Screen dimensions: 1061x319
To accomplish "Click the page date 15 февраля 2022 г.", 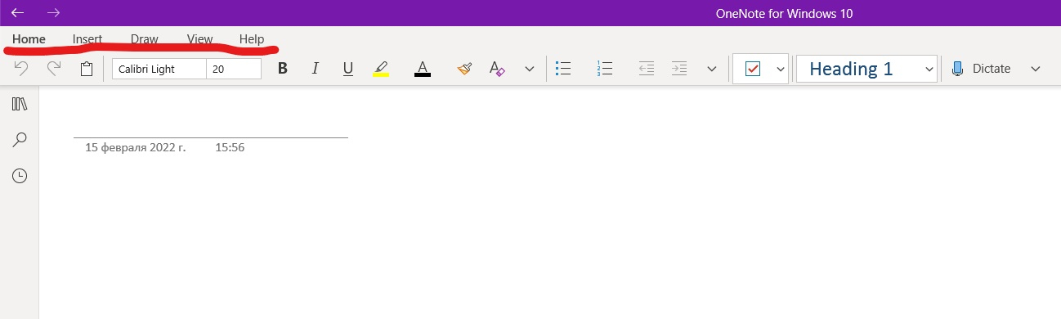I will coord(136,147).
